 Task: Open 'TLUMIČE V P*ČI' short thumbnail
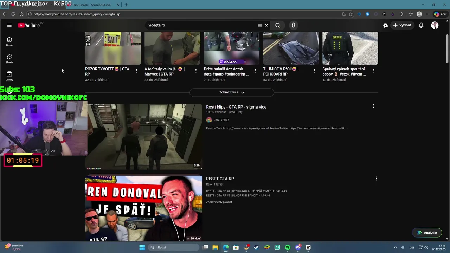291,48
